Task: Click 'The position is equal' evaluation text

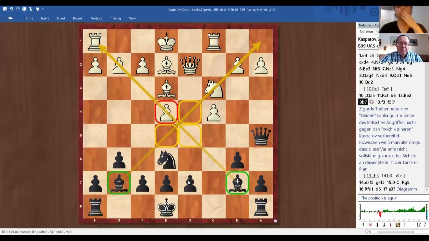Action: click(x=379, y=198)
